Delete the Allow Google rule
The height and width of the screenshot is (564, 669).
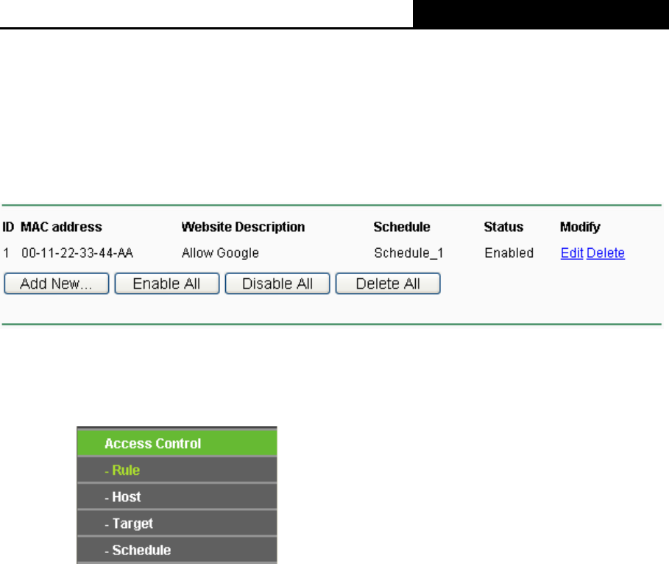[x=606, y=253]
